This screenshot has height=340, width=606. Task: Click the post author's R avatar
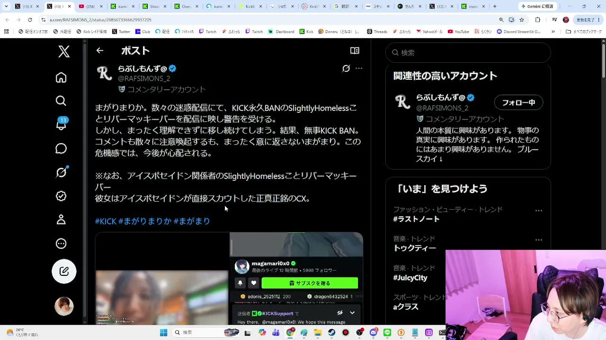click(104, 73)
